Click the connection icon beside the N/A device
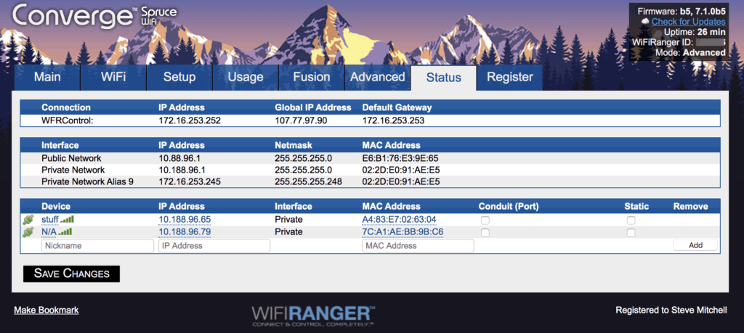This screenshot has width=744, height=333. click(28, 232)
